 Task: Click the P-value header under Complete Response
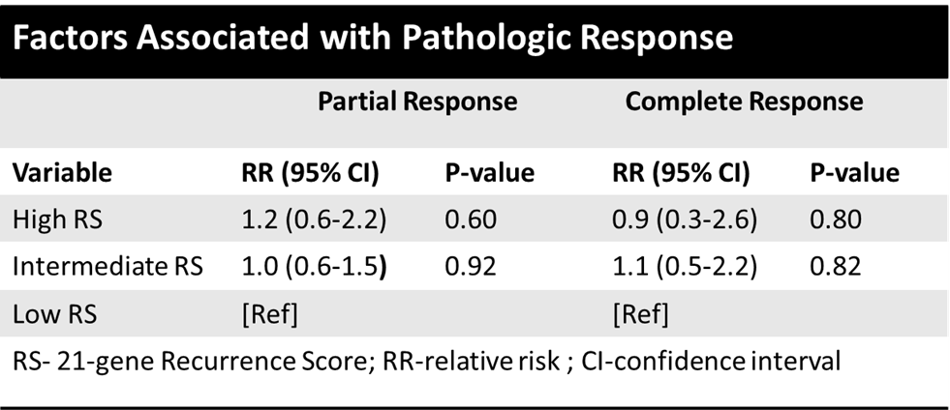[855, 173]
